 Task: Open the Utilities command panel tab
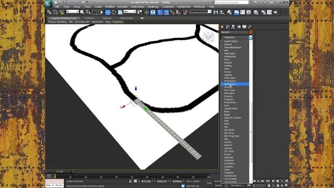[x=250, y=27]
